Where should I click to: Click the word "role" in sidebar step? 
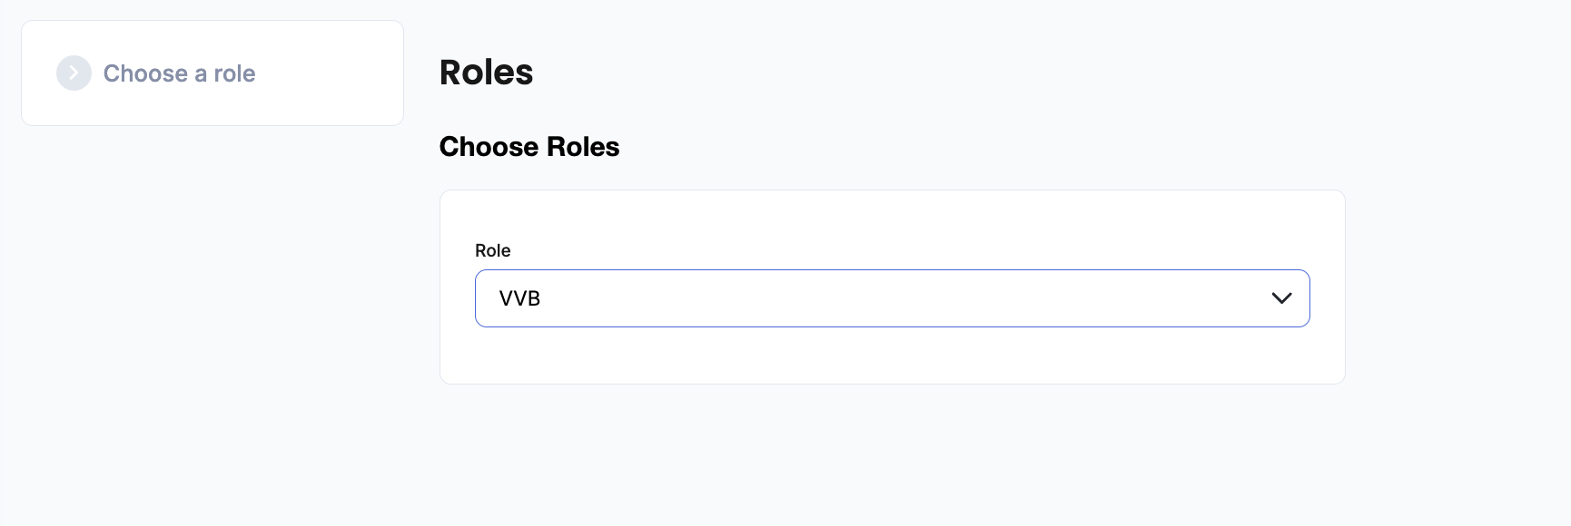(234, 73)
